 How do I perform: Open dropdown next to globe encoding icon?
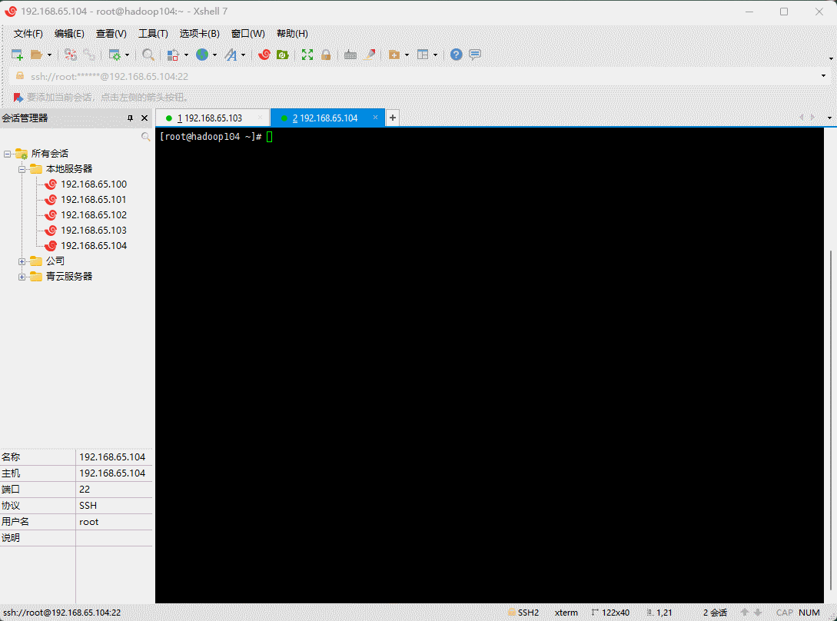coord(214,55)
